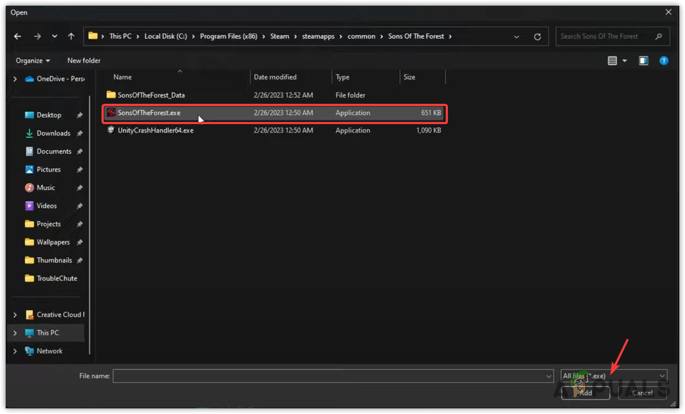This screenshot has width=685, height=414.
Task: Expand the This PC tree node
Action: 15,333
